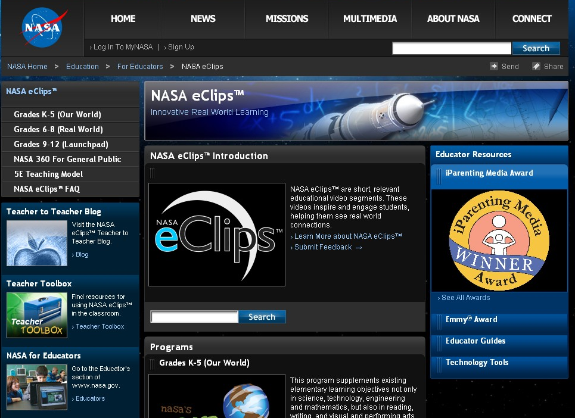Image resolution: width=575 pixels, height=418 pixels.
Task: Click the top site Search button
Action: tap(536, 48)
